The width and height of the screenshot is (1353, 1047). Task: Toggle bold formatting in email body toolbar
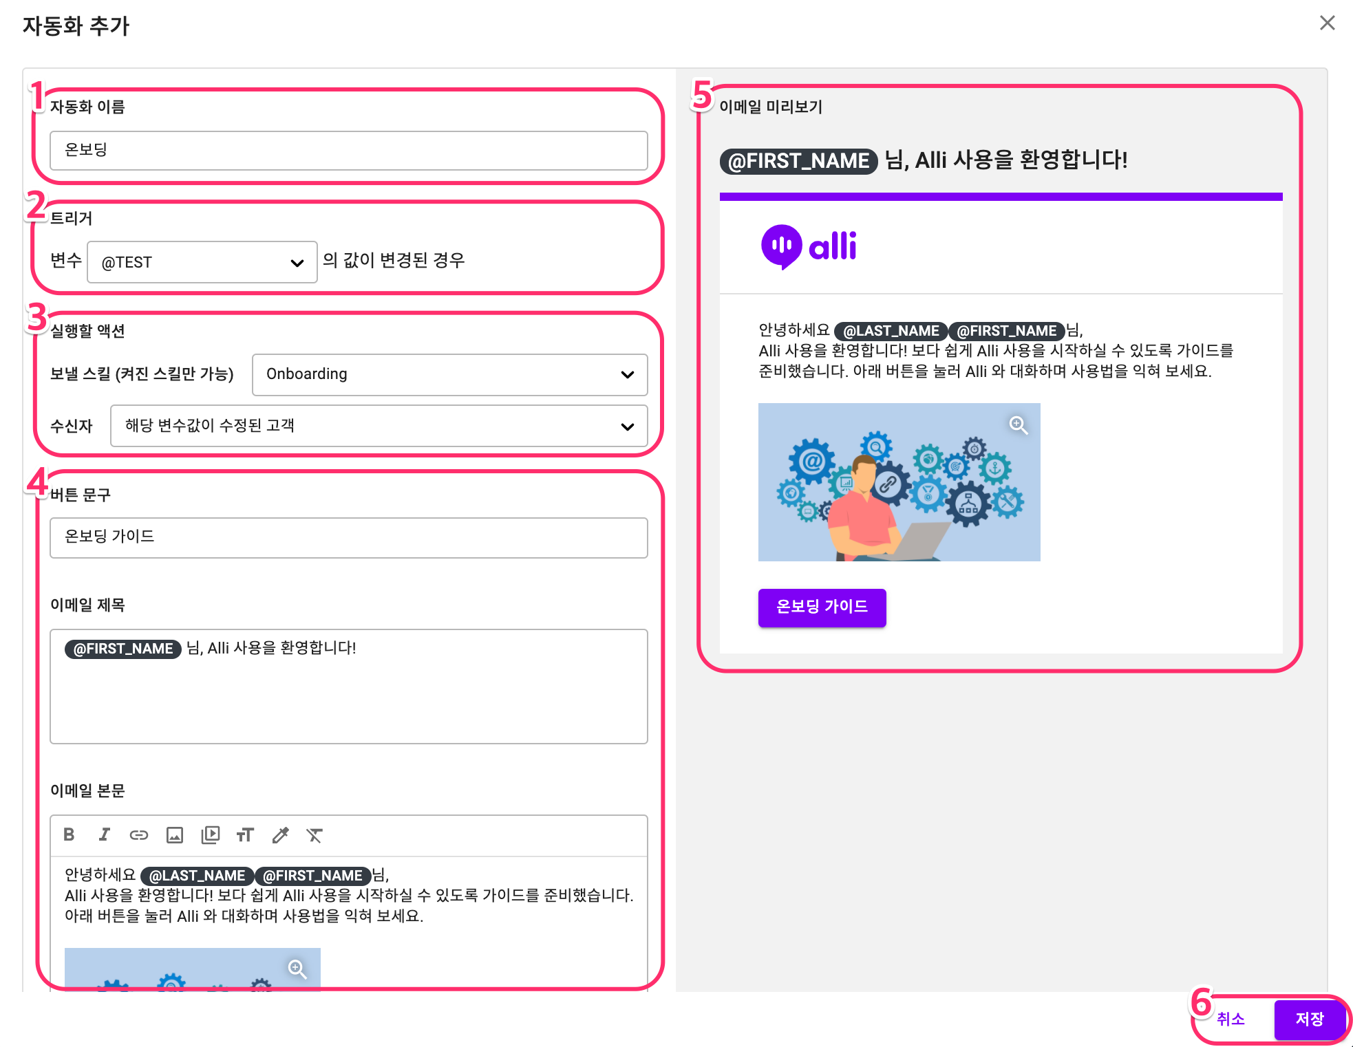click(69, 834)
